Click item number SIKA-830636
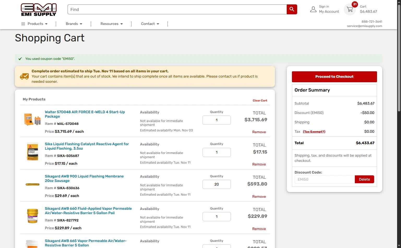This screenshot has width=401, height=248. pos(68,188)
